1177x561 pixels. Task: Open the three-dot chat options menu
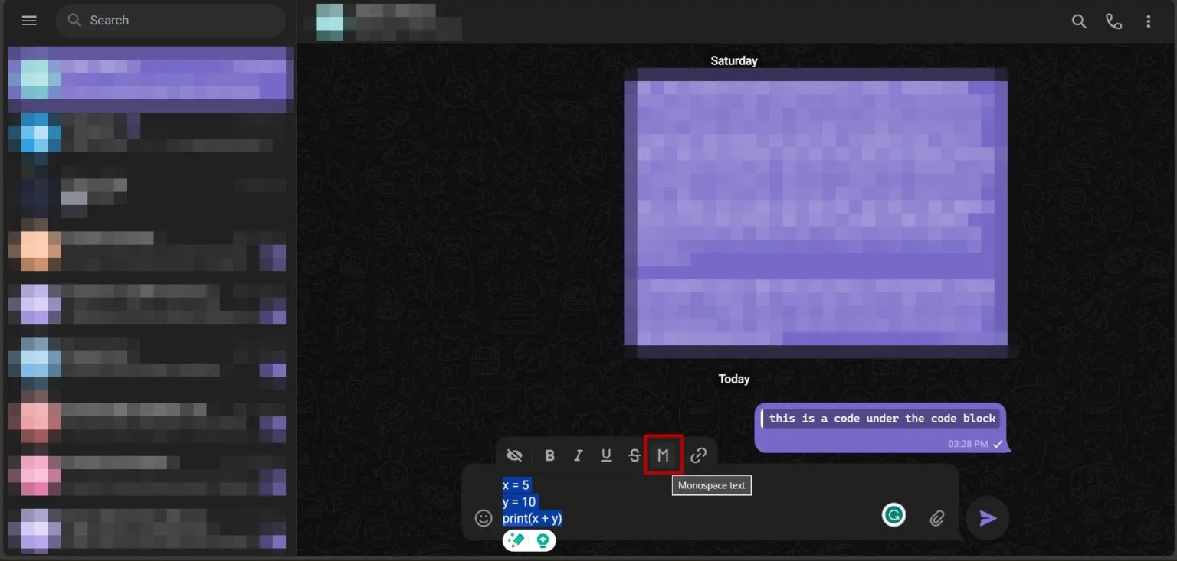coord(1148,21)
